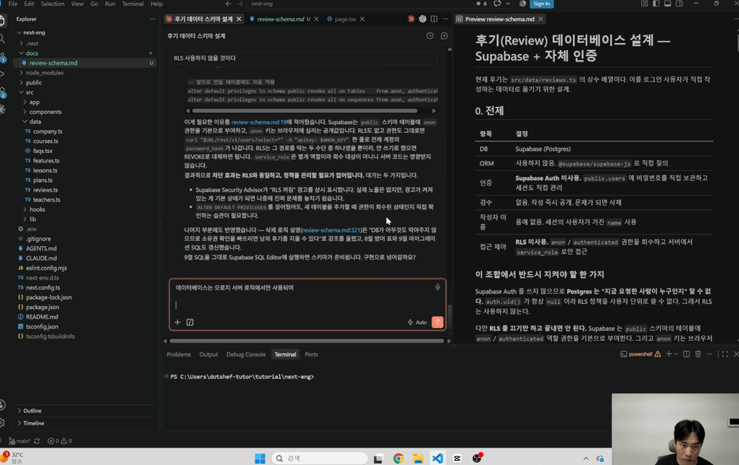Click the Claude spark icon in editor toolbar
739x465 pixels.
point(411,19)
